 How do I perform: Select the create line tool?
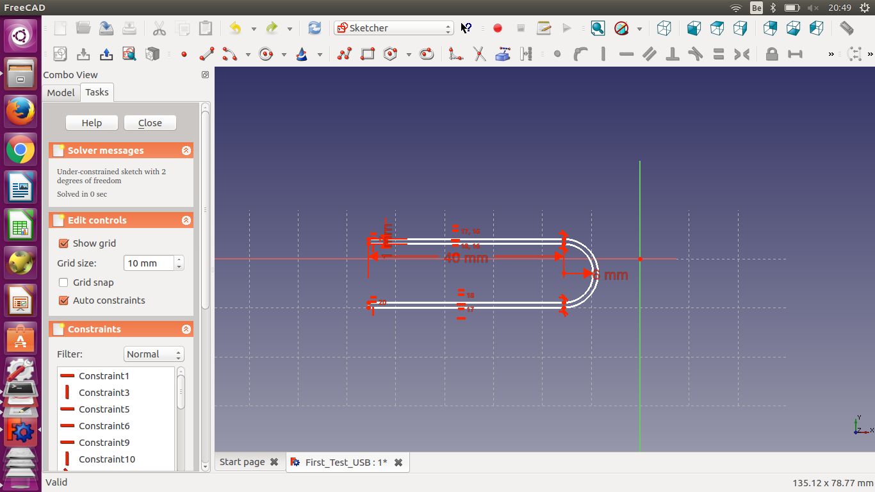(x=206, y=54)
